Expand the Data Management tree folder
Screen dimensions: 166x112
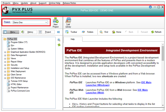point(5,55)
